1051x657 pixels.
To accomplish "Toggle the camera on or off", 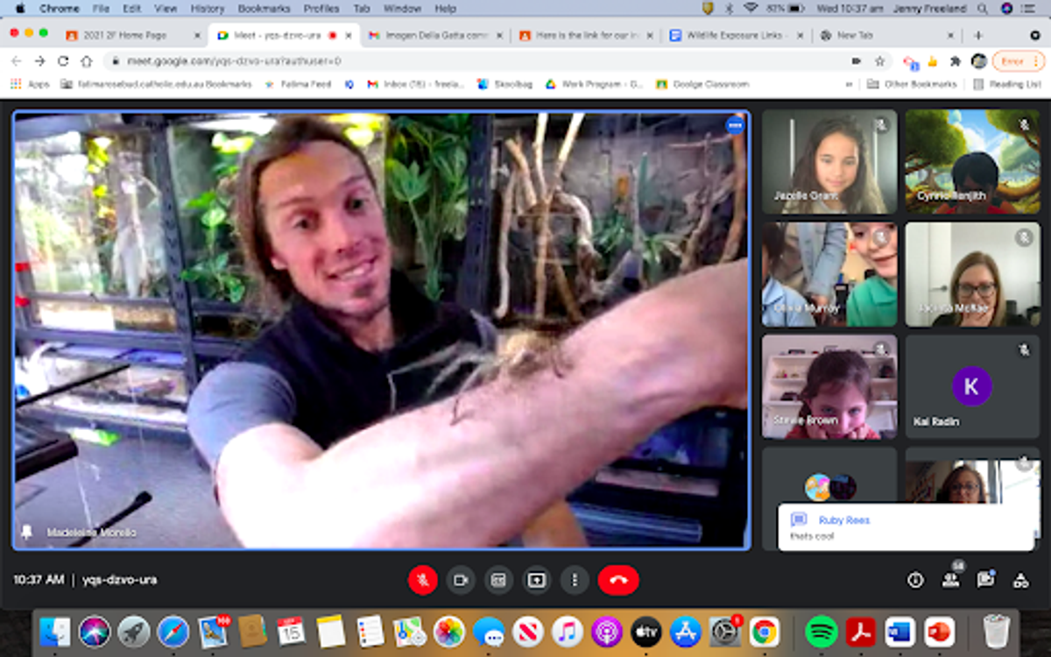I will coord(460,580).
